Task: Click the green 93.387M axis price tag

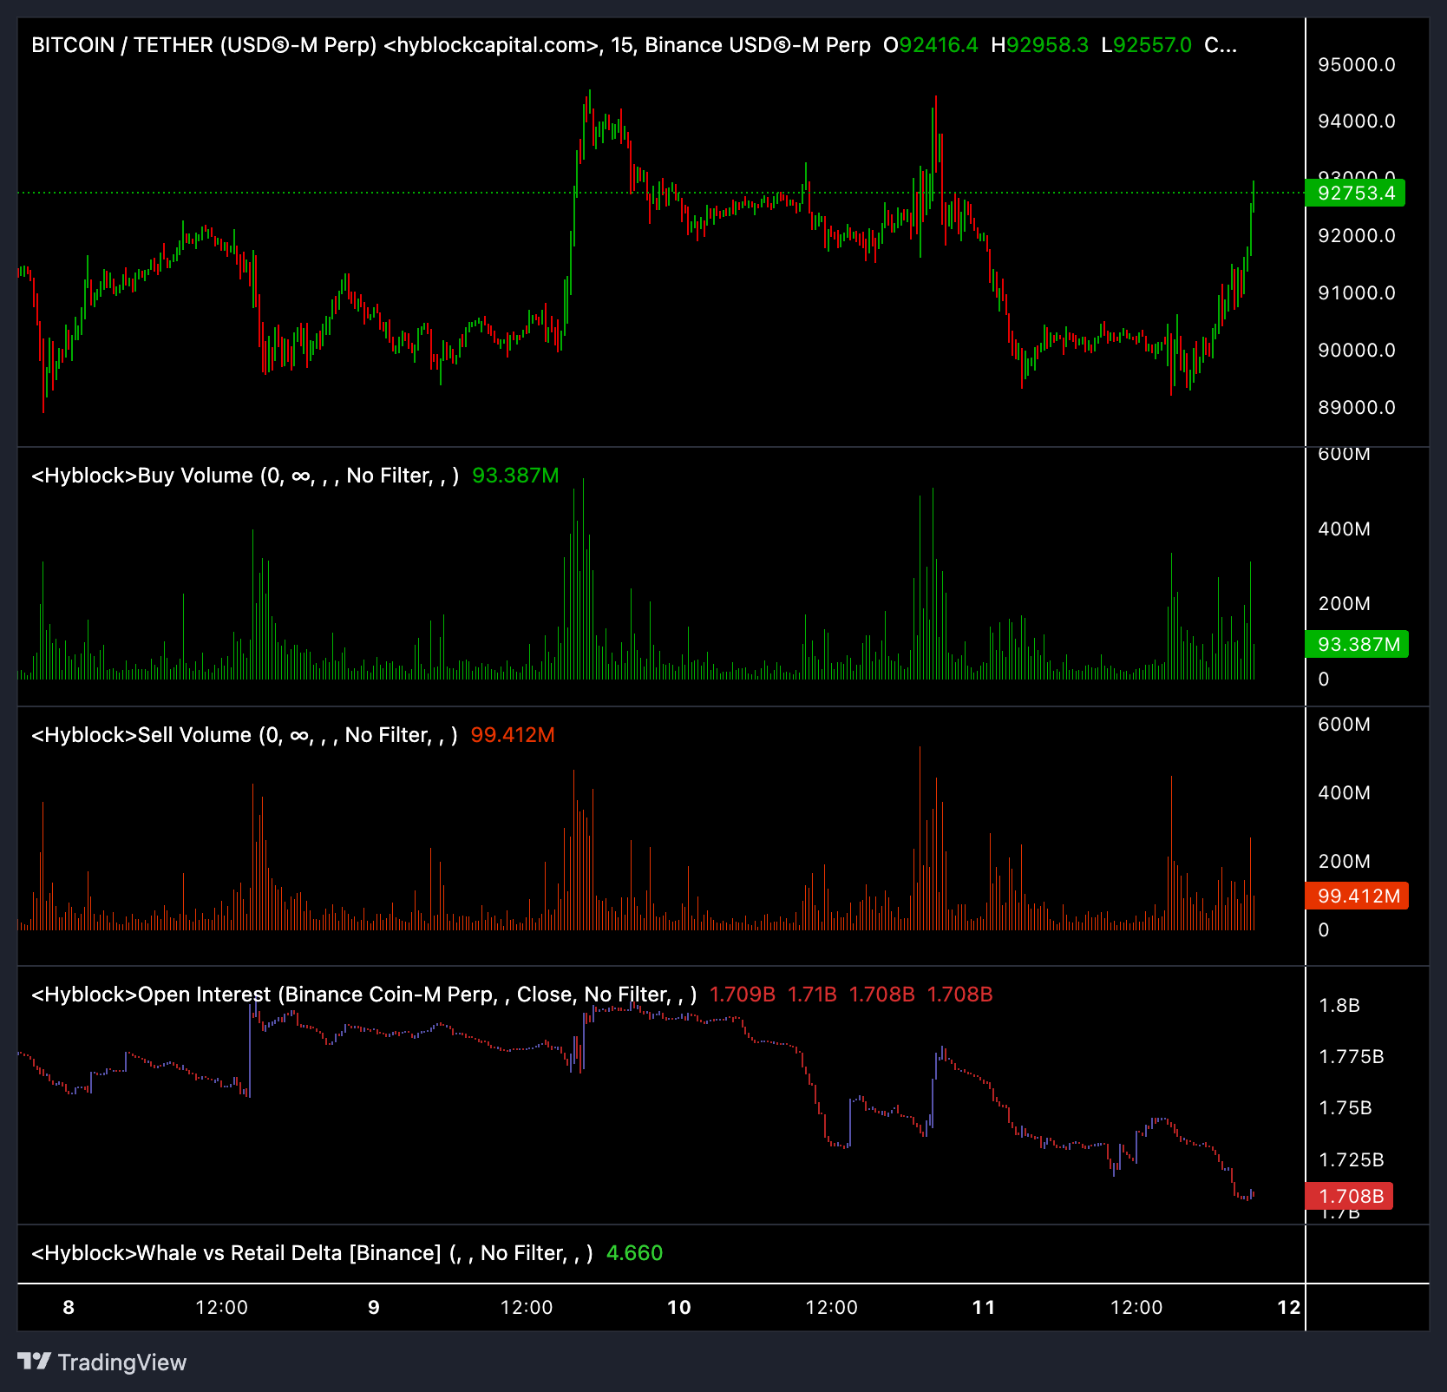Action: pos(1357,644)
